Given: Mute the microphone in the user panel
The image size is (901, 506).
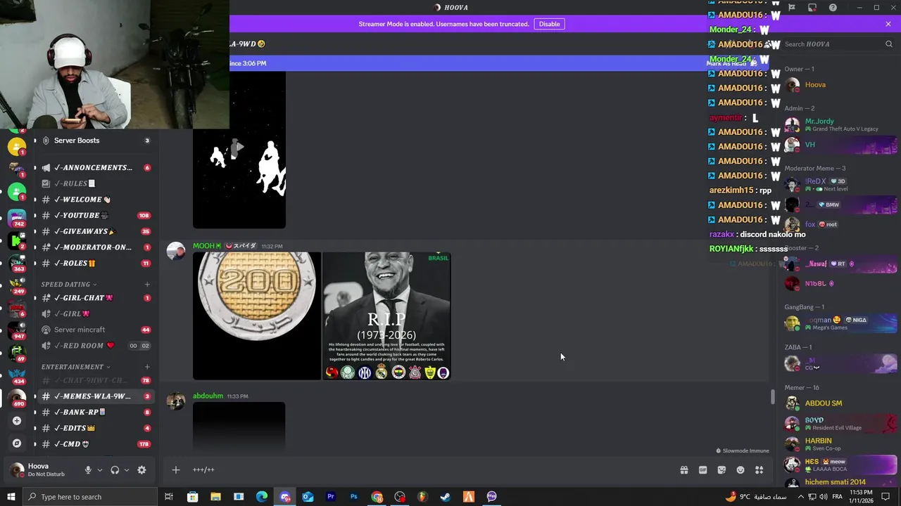Looking at the screenshot, I should 88,470.
